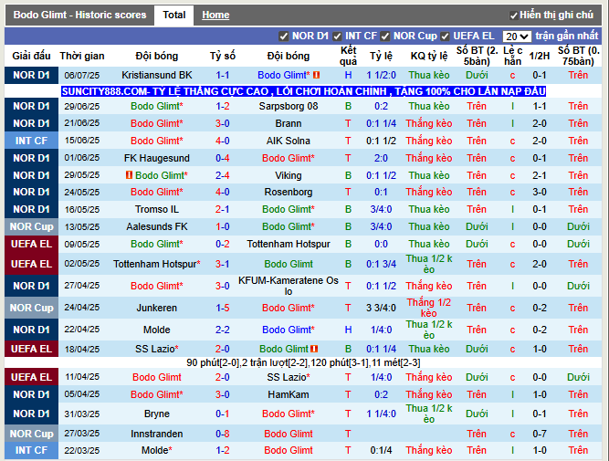609x461 pixels.
Task: Click the Brann team name
Action: pos(289,123)
